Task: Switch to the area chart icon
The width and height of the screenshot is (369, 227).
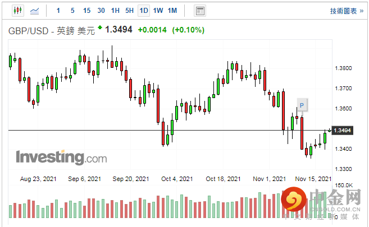Action: [34, 11]
